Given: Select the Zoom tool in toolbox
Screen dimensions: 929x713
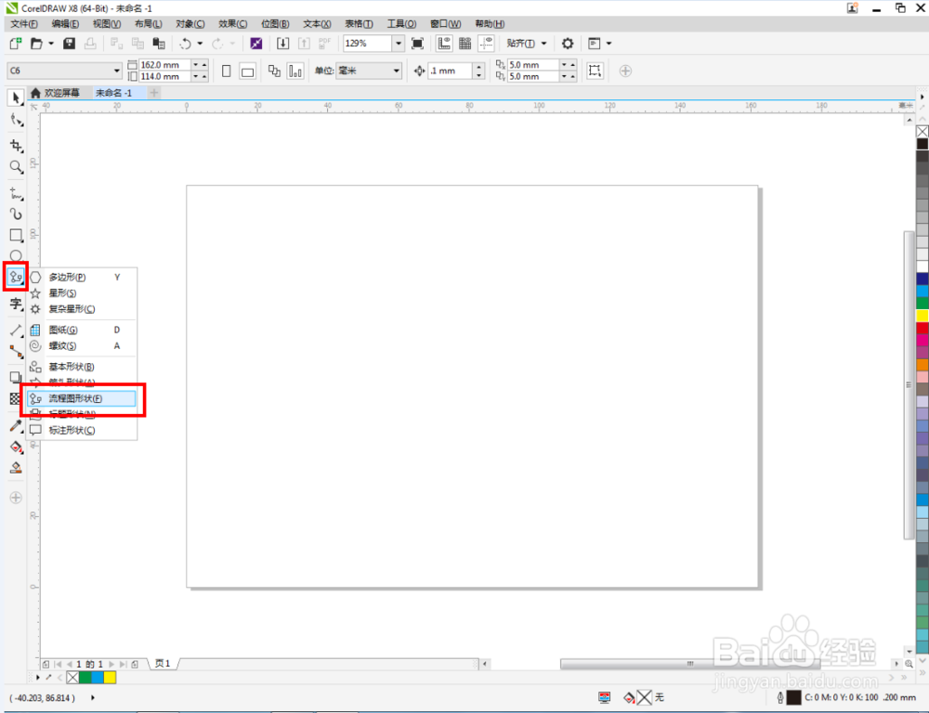Looking at the screenshot, I should [x=17, y=168].
